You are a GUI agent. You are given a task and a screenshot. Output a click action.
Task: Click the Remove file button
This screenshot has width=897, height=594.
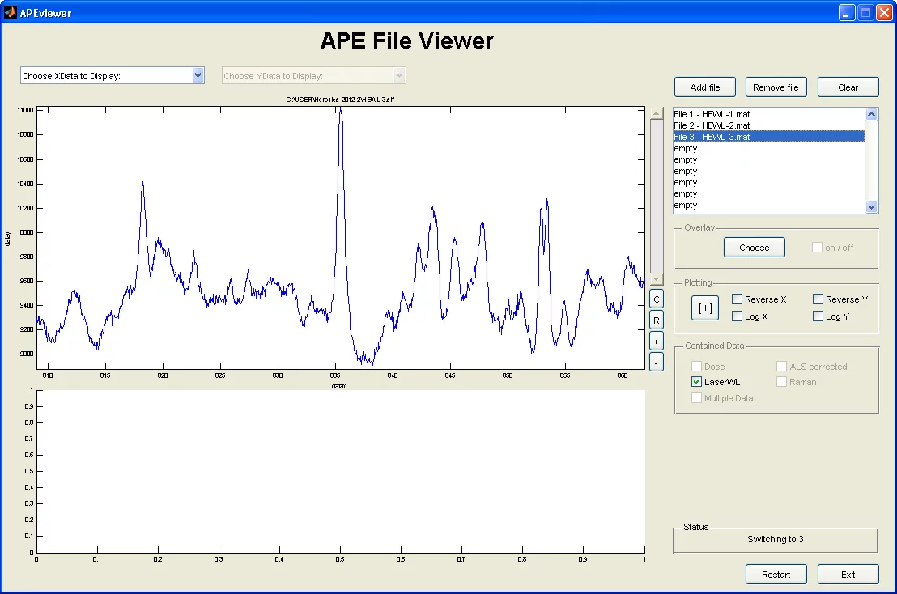point(776,87)
